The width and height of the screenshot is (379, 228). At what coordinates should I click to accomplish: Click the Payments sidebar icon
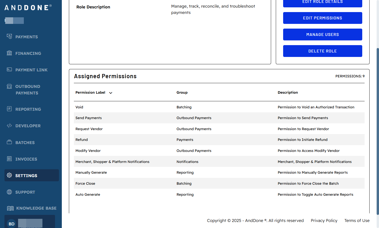tap(9, 36)
